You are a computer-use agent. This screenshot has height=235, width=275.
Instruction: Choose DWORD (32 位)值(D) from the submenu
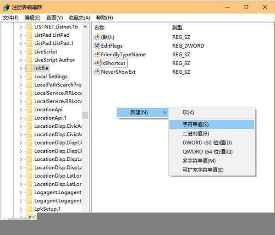pos(212,142)
